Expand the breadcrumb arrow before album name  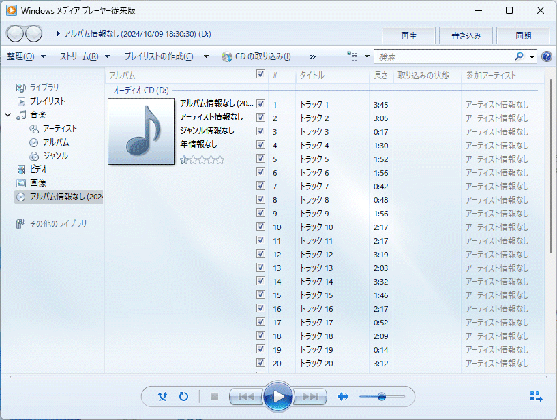(58, 34)
